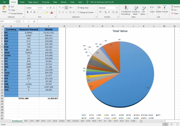Open the General number format dropdown
The image size is (180, 126).
click(117, 8)
